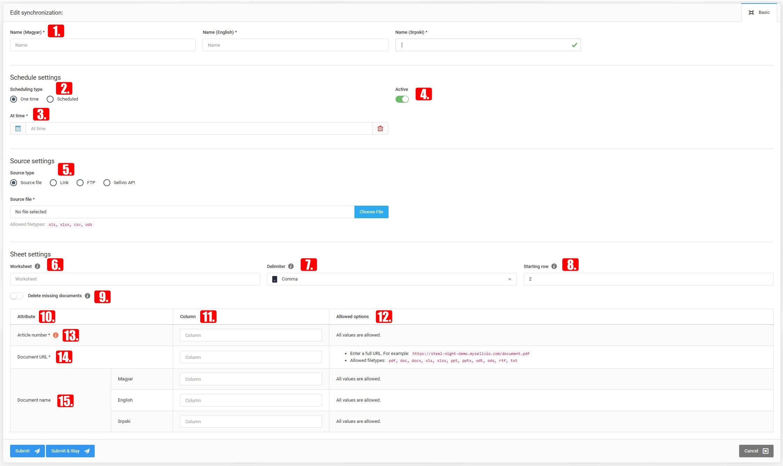783x466 pixels.
Task: Focus the Name (Srpski) input field
Action: [488, 45]
